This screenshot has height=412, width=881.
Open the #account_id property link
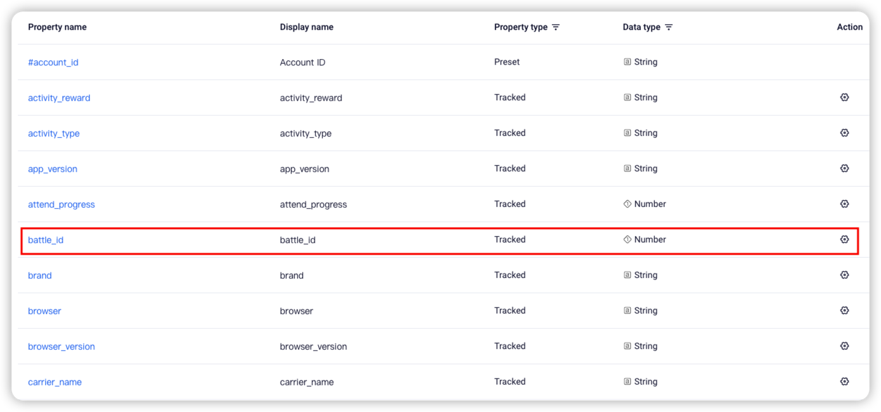tap(53, 62)
